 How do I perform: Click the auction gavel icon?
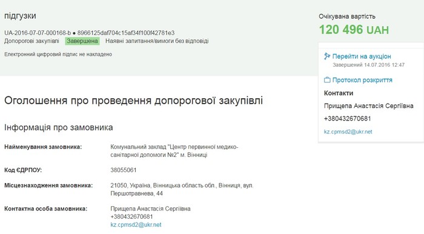pos(327,56)
